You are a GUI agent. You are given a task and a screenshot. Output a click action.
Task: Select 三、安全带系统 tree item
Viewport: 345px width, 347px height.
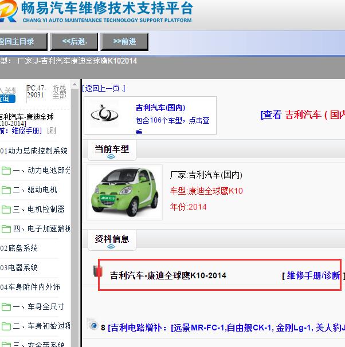(39, 344)
